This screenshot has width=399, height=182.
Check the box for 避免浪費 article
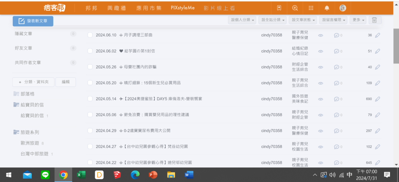[90, 115]
